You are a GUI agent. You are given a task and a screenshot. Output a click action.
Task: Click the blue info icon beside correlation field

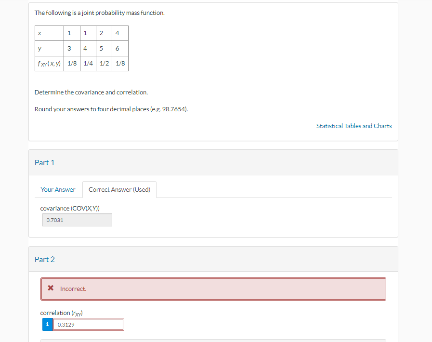coord(47,324)
